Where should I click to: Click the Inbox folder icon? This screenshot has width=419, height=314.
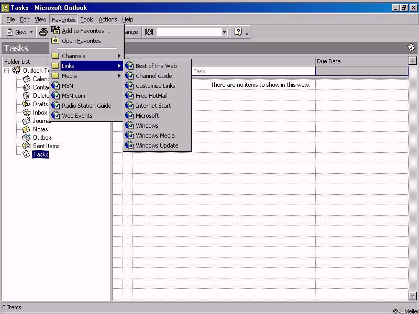click(27, 113)
